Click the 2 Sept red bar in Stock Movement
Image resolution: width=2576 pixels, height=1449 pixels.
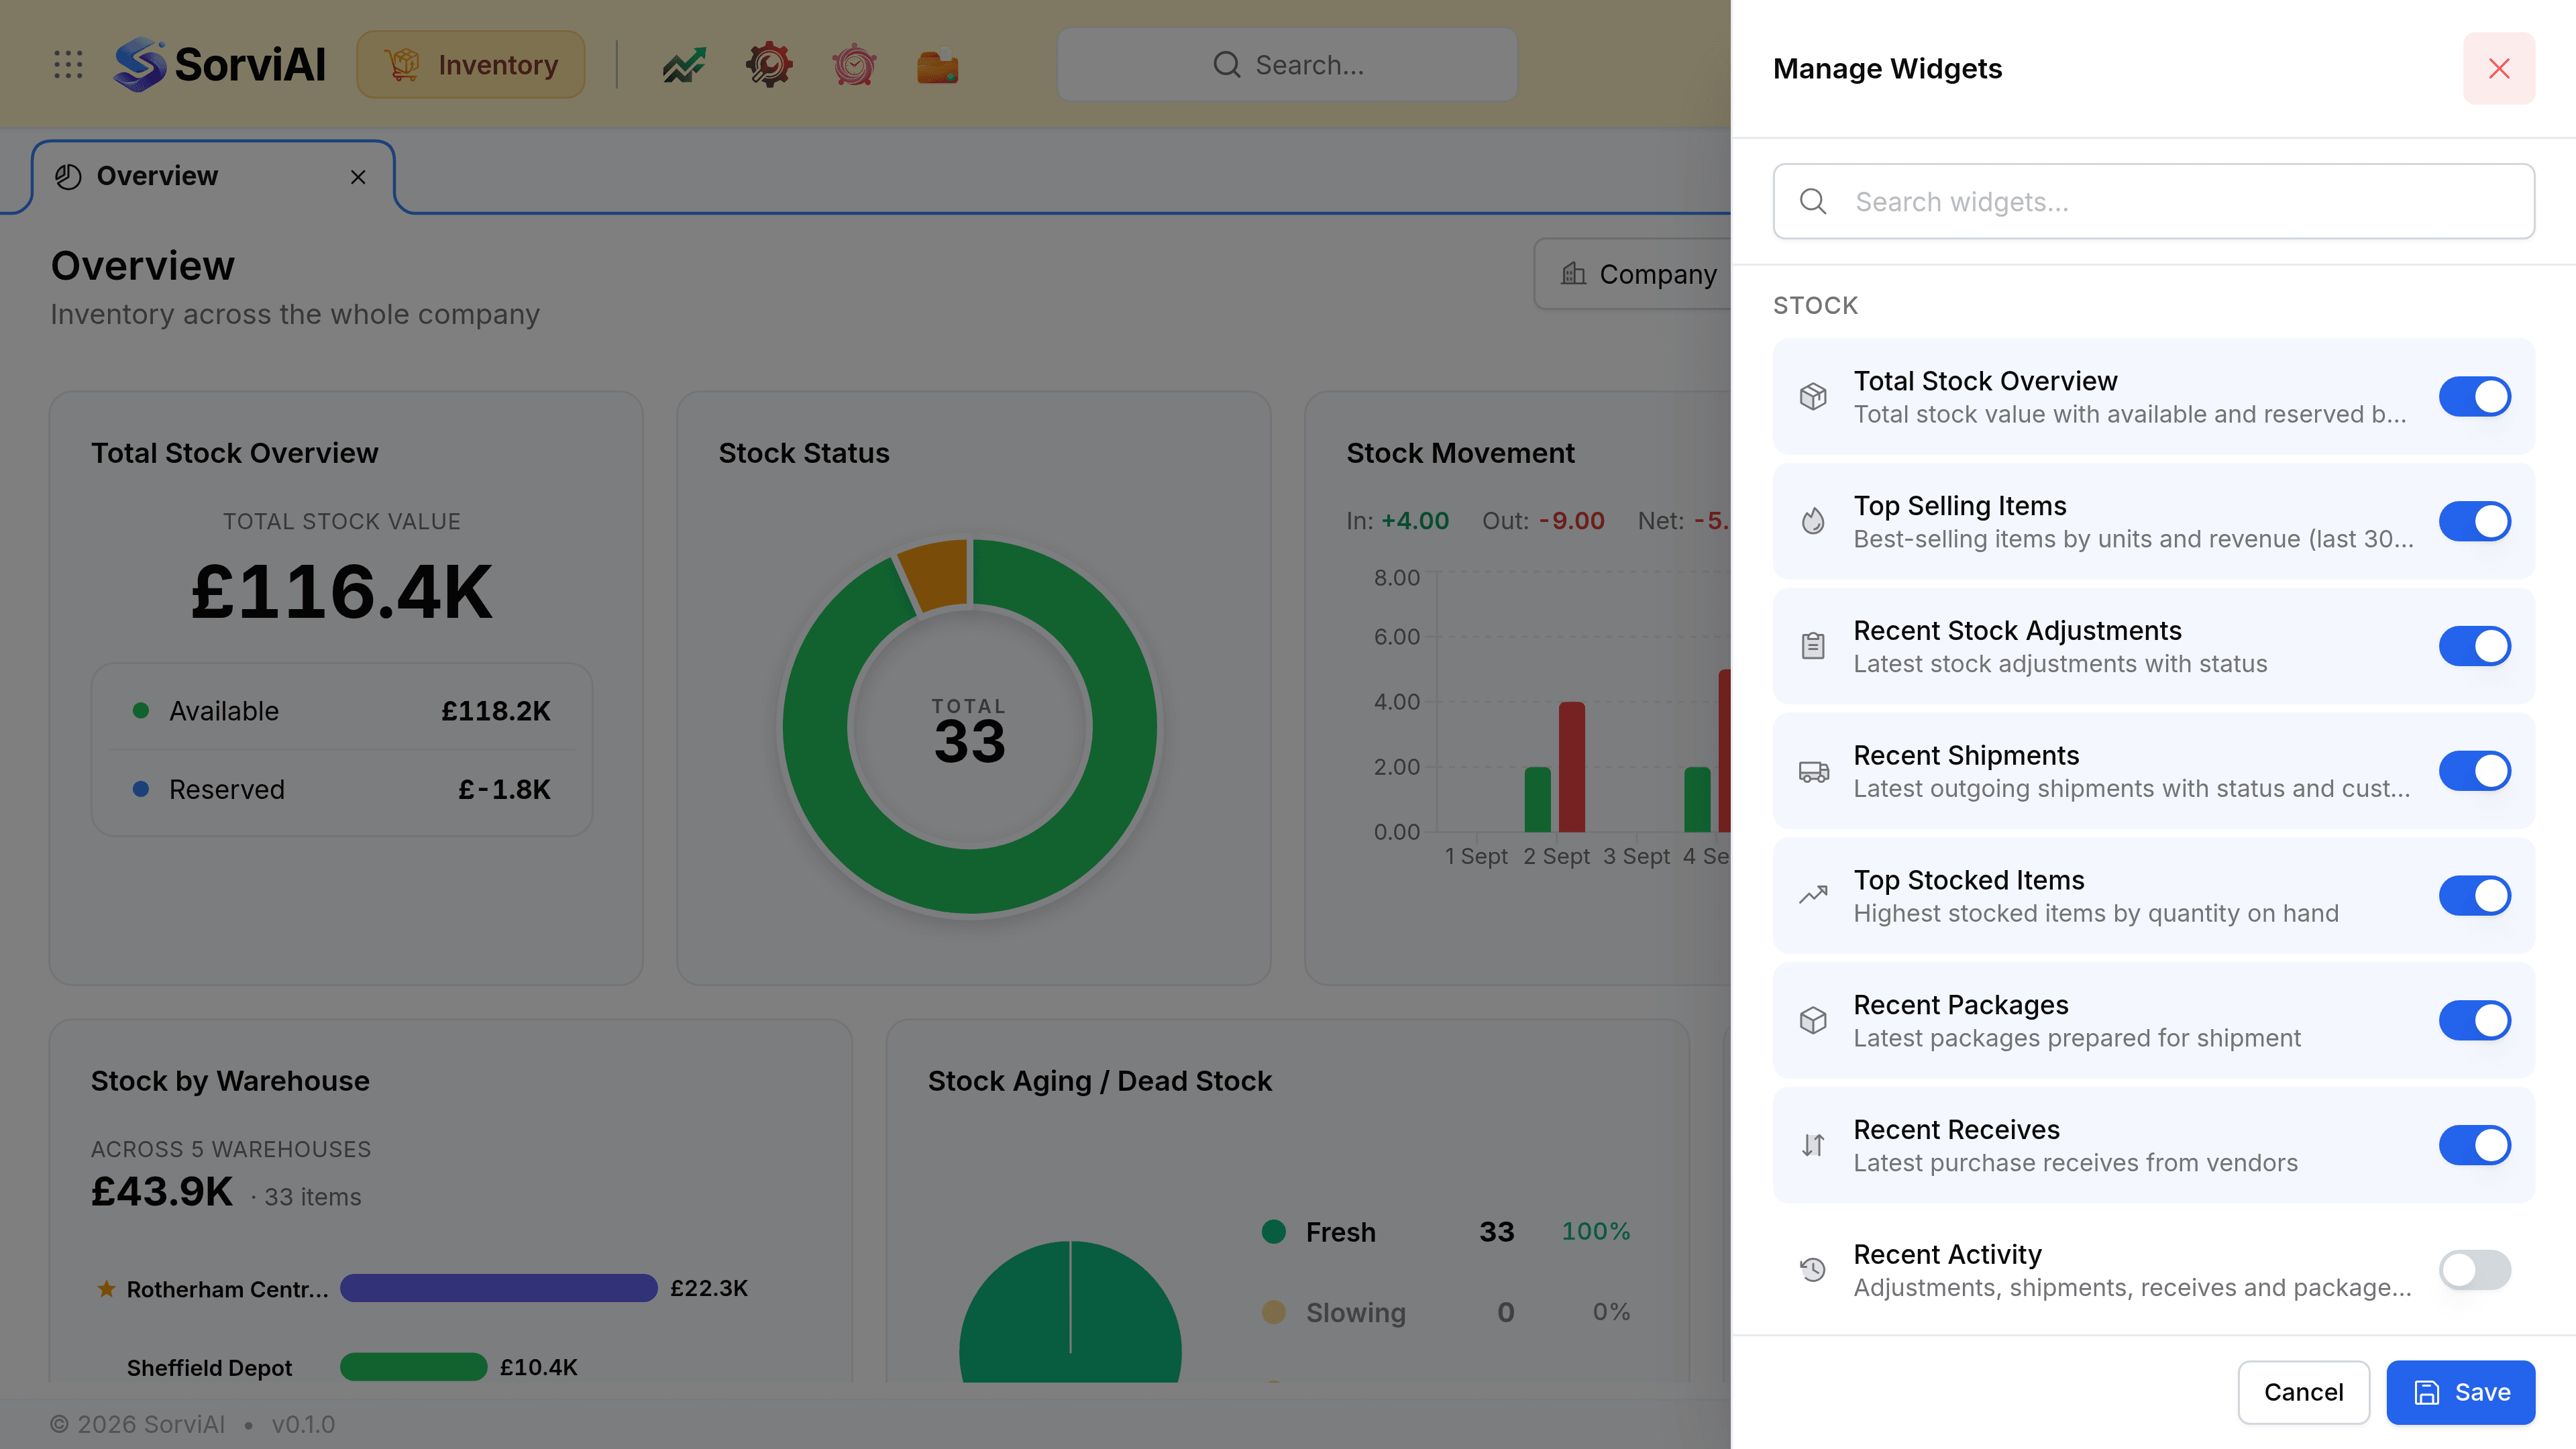[x=1571, y=767]
